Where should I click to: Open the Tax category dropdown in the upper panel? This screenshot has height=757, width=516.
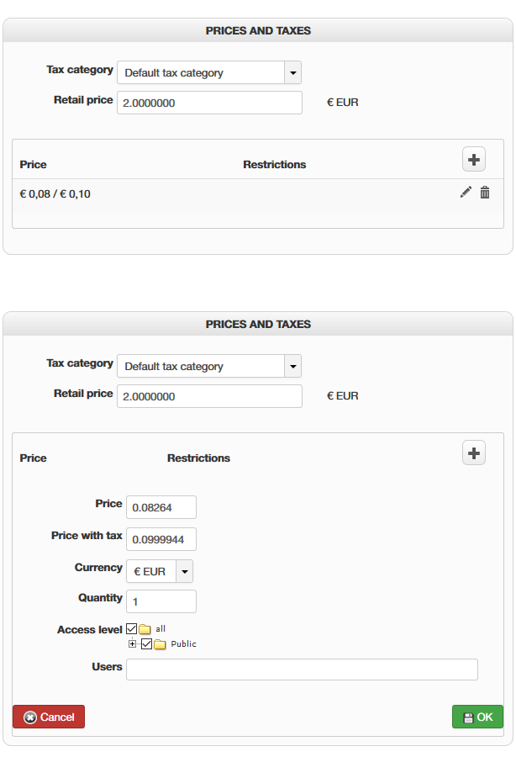pyautogui.click(x=292, y=73)
